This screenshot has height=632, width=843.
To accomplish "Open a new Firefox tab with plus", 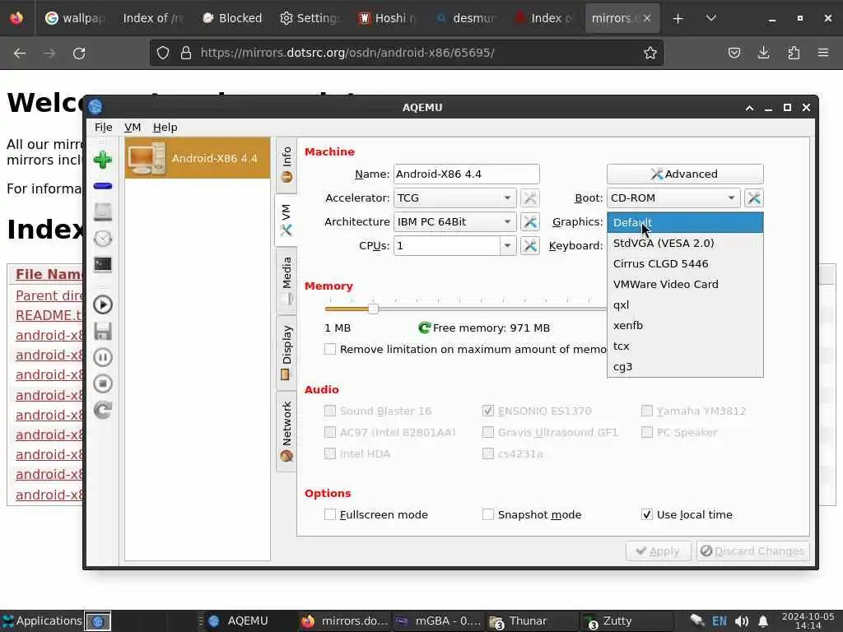I will click(x=678, y=18).
